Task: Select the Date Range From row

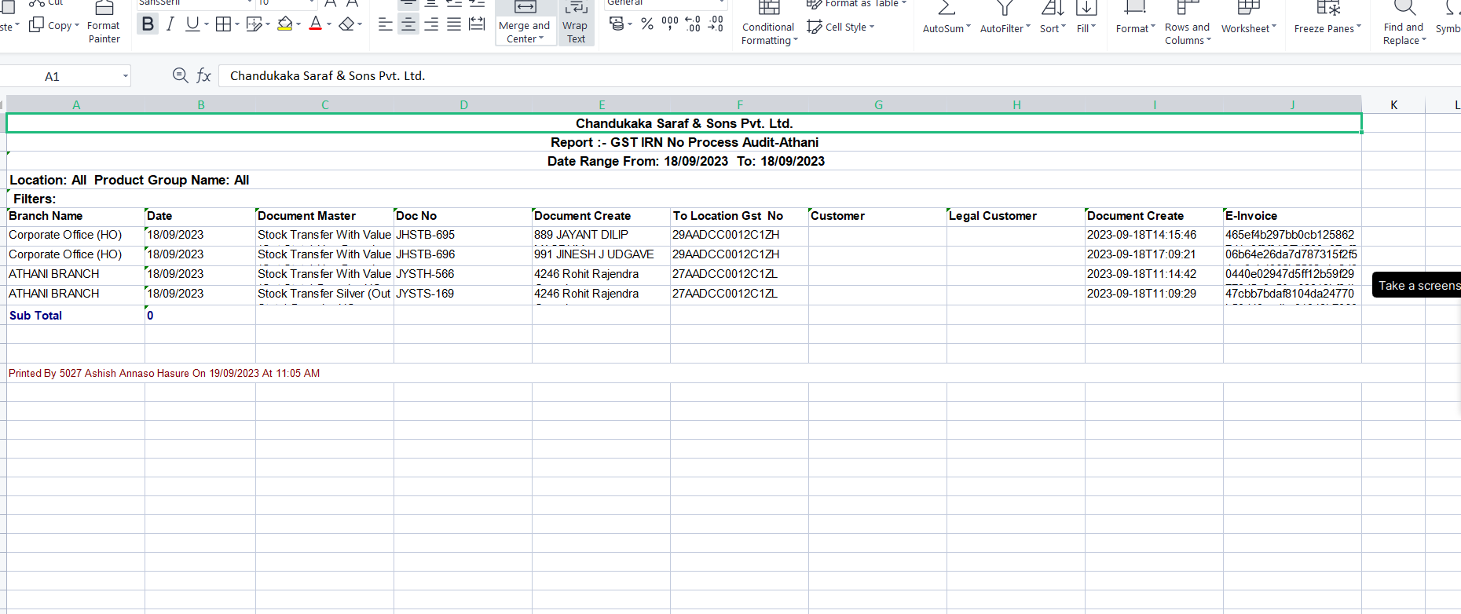Action: pyautogui.click(x=684, y=161)
